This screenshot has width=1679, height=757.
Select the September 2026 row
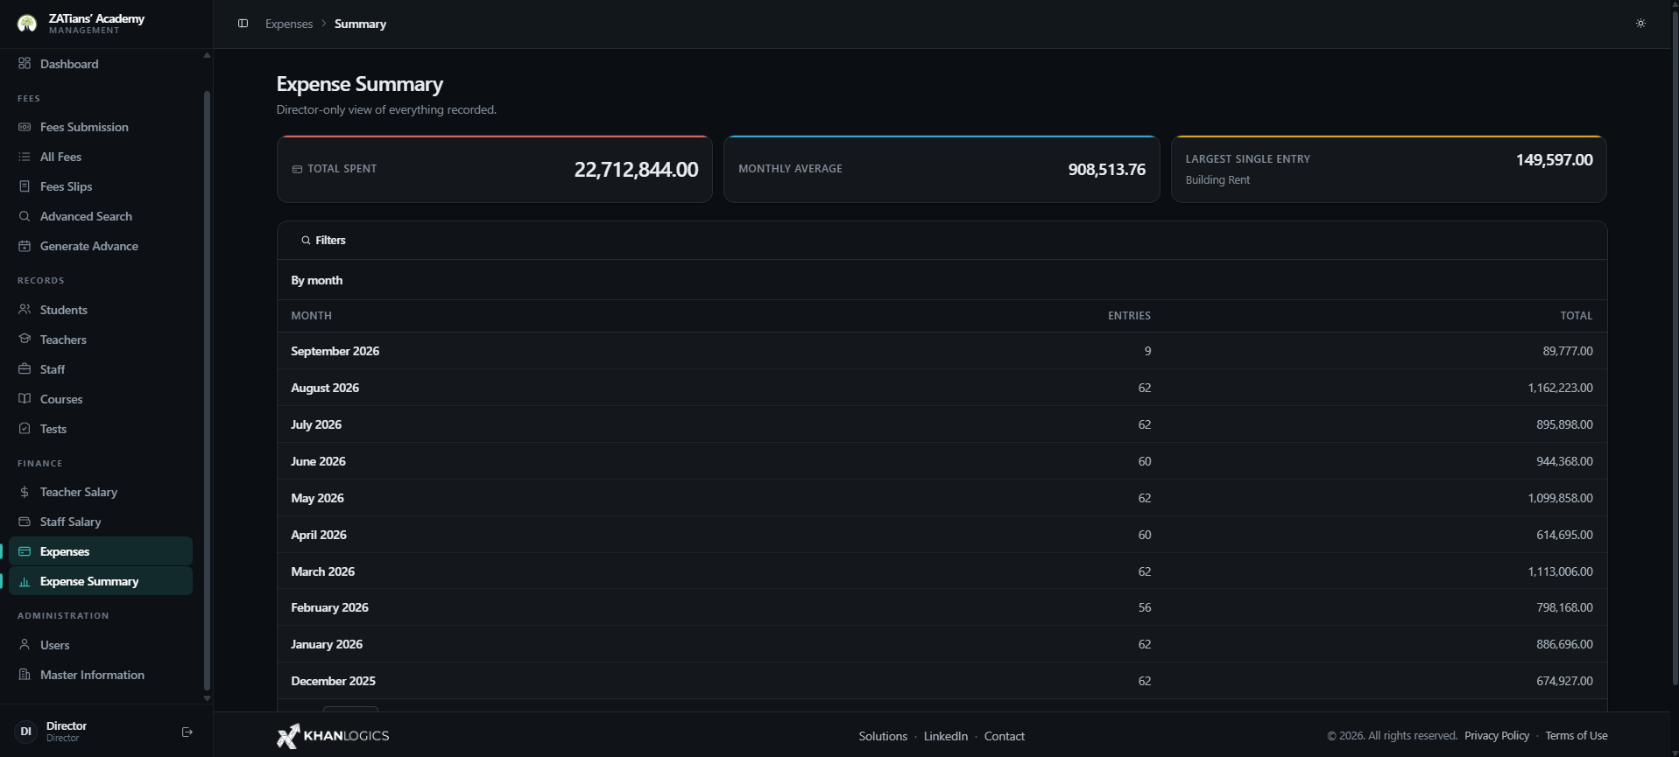click(x=942, y=351)
